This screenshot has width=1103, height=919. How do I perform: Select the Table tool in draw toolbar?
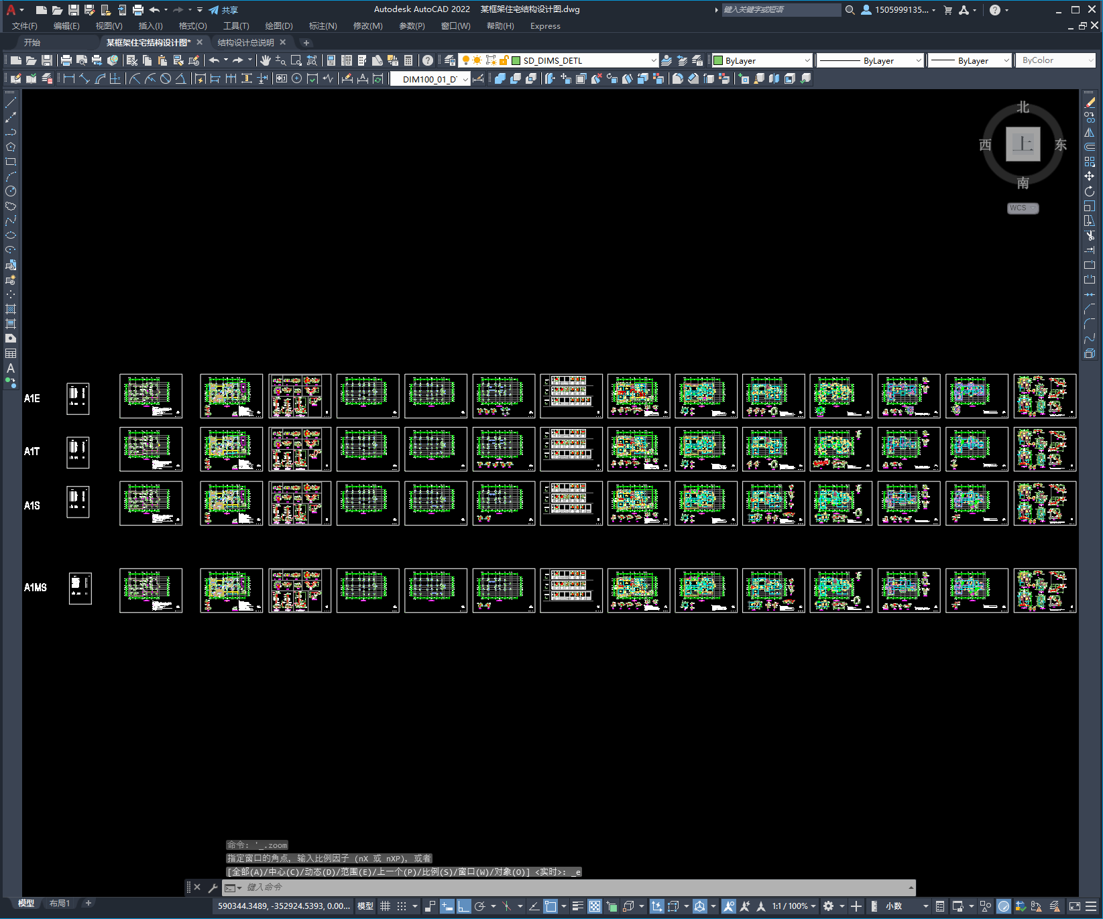click(11, 353)
